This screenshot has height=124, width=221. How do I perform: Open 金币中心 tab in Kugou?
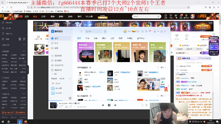[x=141, y=38]
